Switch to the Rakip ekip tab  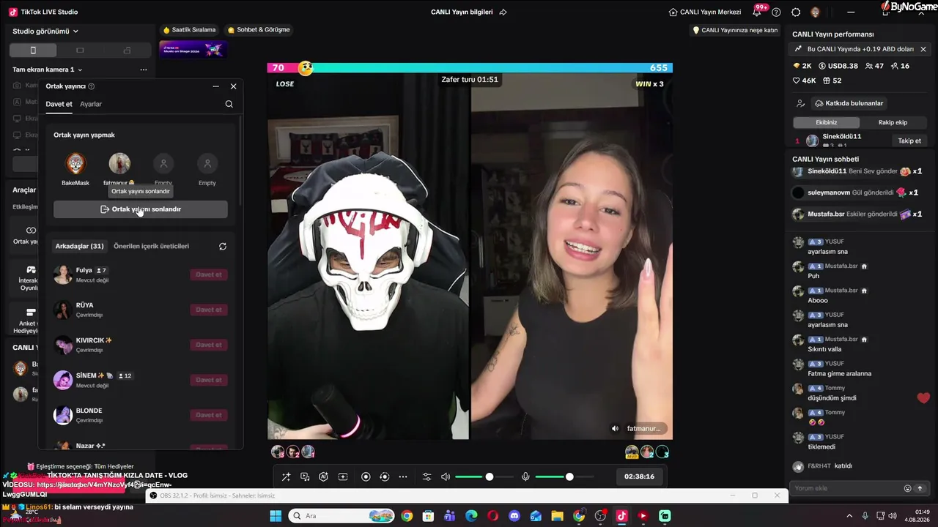(893, 122)
